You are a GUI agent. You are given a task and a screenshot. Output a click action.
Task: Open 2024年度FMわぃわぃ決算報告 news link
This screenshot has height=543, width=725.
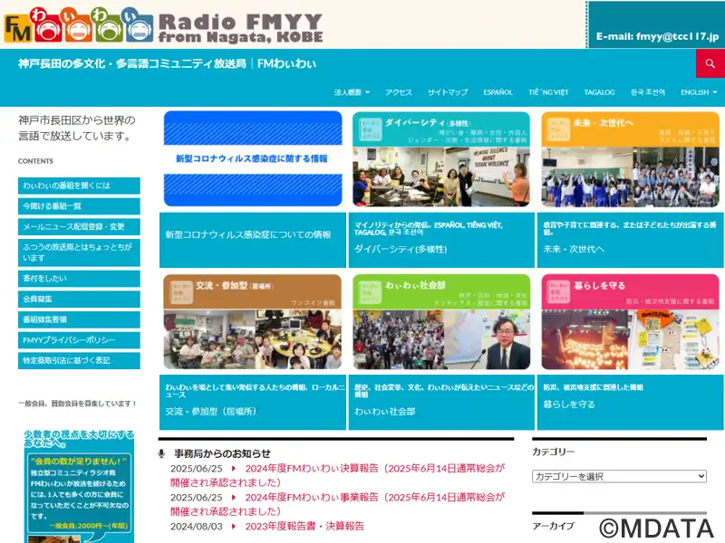pos(337,475)
